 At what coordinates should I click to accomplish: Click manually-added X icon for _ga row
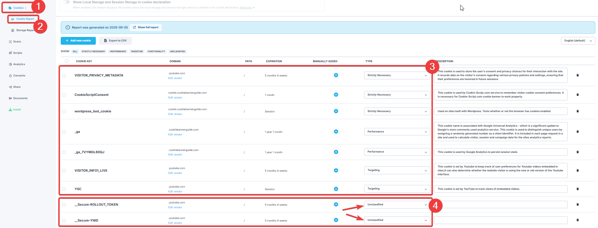[336, 131]
